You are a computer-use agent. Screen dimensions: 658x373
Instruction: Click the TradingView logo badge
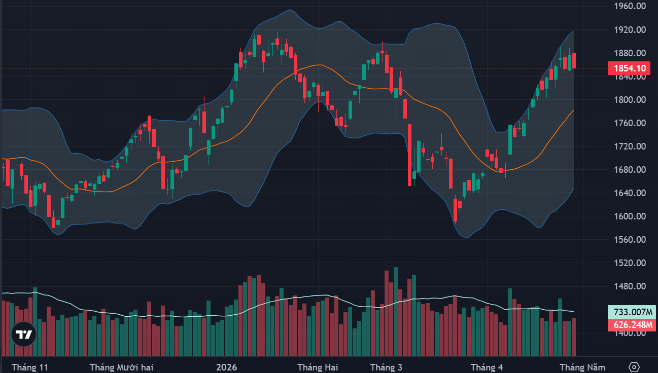click(24, 334)
